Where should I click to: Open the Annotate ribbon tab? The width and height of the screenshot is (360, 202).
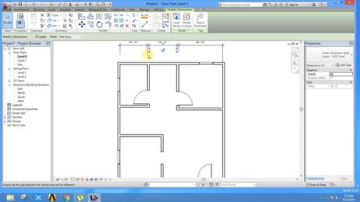pos(65,10)
